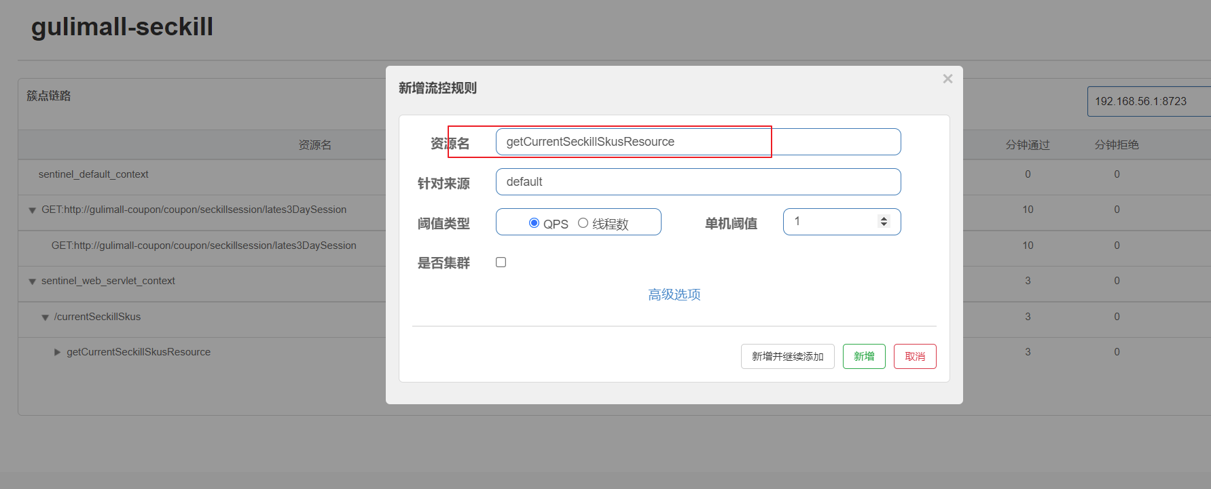Select the QPS threshold type radio
Image resolution: width=1211 pixels, height=489 pixels.
coord(534,223)
